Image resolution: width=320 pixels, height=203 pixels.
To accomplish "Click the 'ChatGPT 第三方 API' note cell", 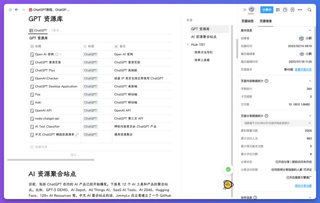I will point(128,119).
